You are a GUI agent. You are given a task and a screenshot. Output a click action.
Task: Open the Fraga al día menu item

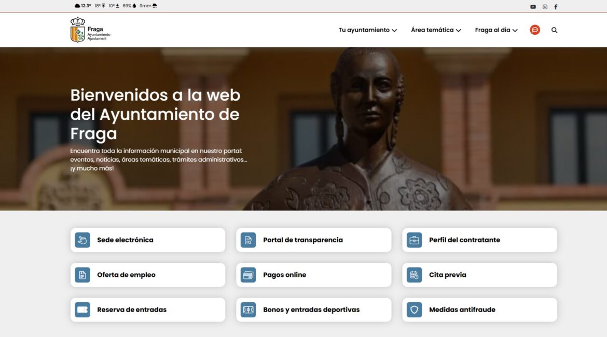coord(492,30)
